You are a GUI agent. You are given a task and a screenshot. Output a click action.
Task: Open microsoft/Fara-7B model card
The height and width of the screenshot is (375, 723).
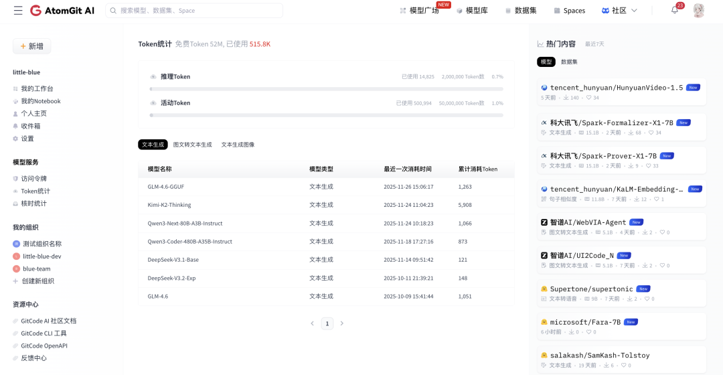(621, 326)
